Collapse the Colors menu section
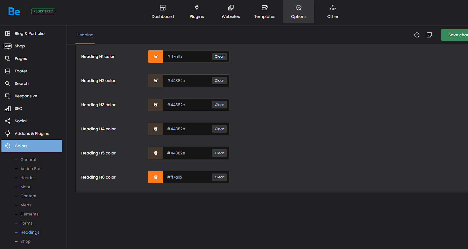This screenshot has height=249, width=468. (32, 146)
